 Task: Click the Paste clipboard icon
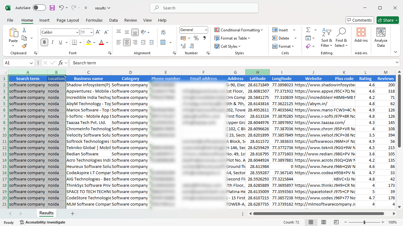(x=13, y=33)
